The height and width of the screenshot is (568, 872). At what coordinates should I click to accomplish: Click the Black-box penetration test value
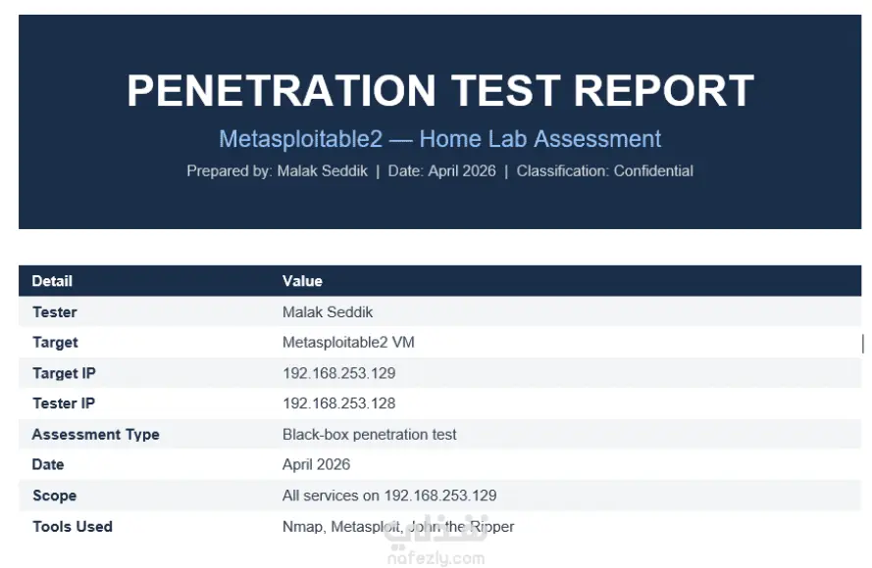coord(369,434)
